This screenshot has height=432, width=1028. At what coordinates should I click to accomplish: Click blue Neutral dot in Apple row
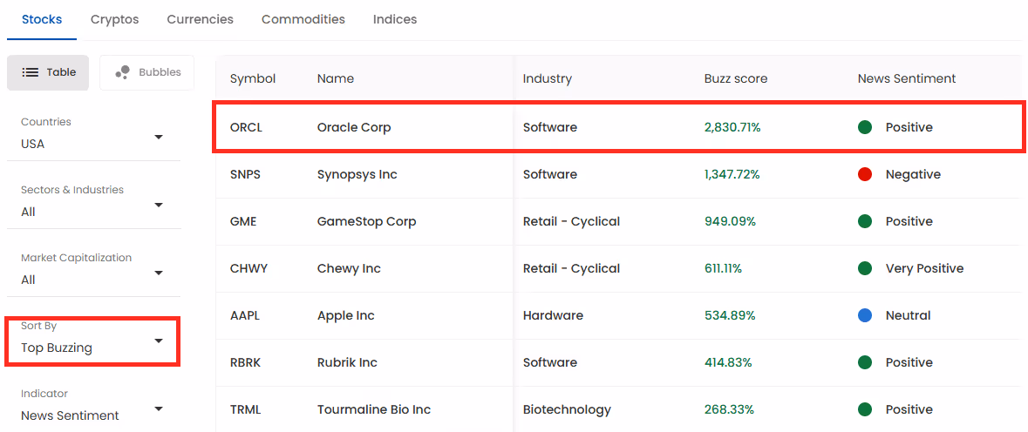[865, 316]
